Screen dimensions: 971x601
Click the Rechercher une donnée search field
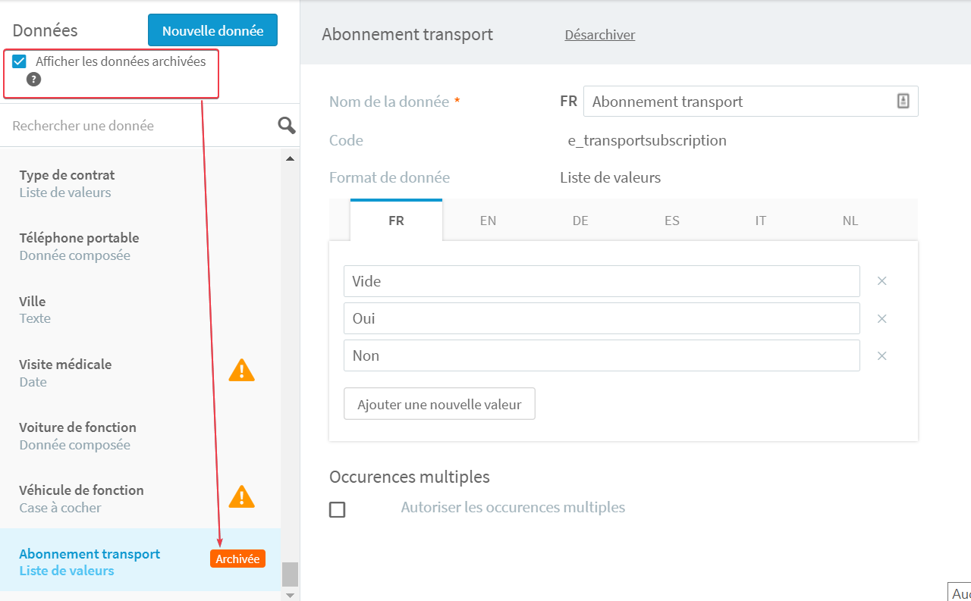[140, 126]
